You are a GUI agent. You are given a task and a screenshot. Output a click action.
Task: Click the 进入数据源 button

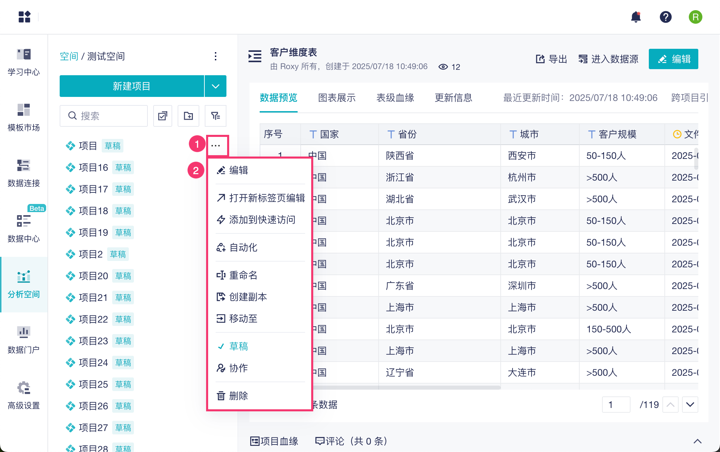click(x=608, y=59)
